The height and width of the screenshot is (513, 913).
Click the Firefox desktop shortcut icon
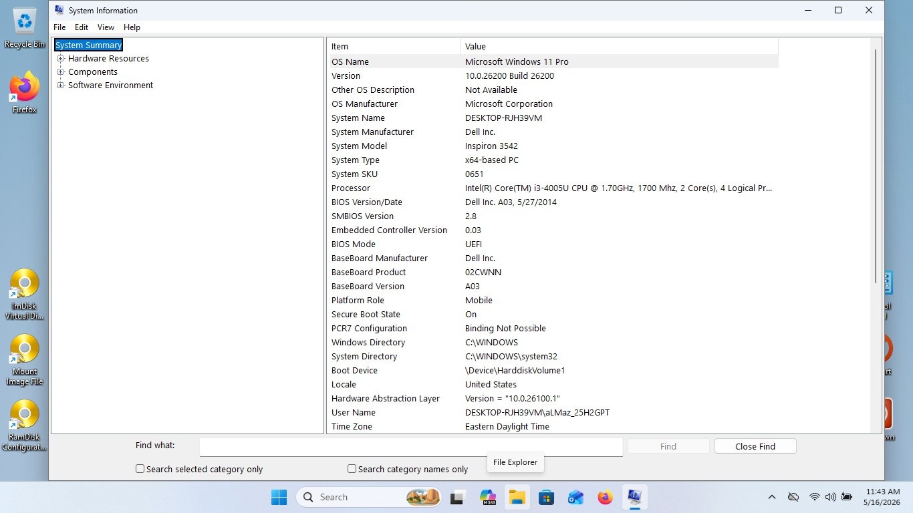point(25,93)
